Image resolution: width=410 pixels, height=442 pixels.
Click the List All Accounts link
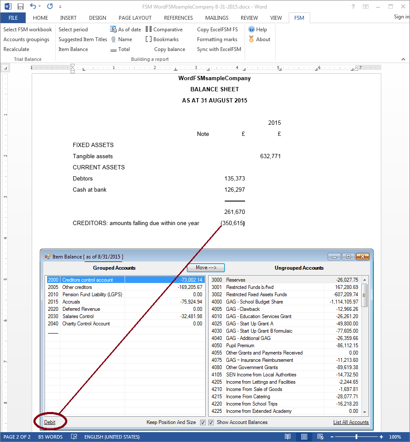[351, 422]
